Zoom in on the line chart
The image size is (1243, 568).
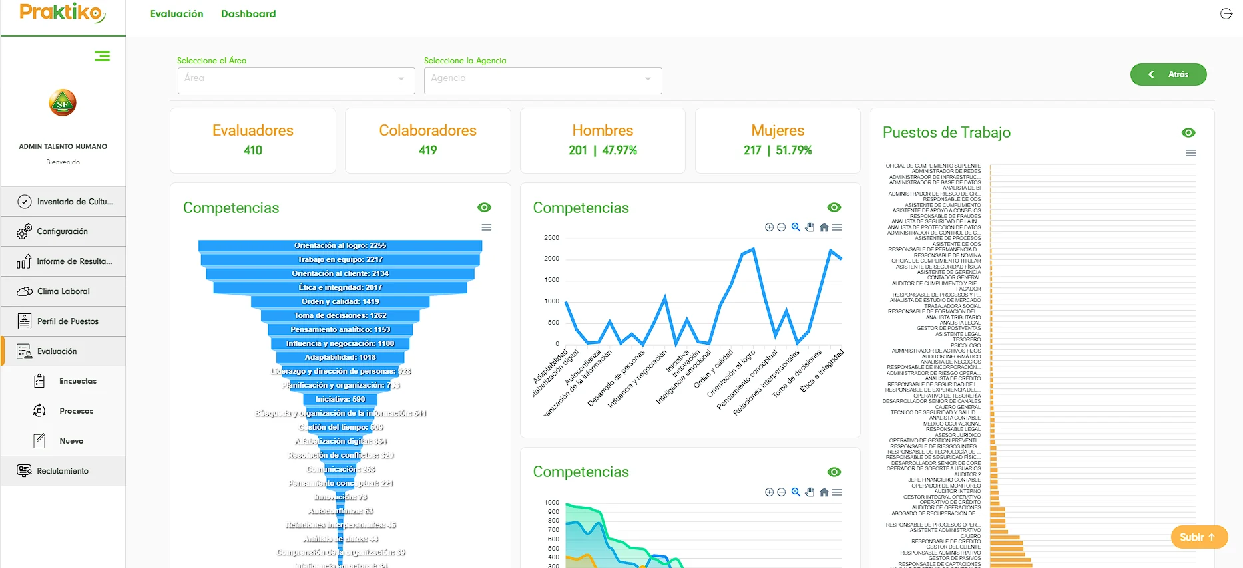[x=770, y=227]
